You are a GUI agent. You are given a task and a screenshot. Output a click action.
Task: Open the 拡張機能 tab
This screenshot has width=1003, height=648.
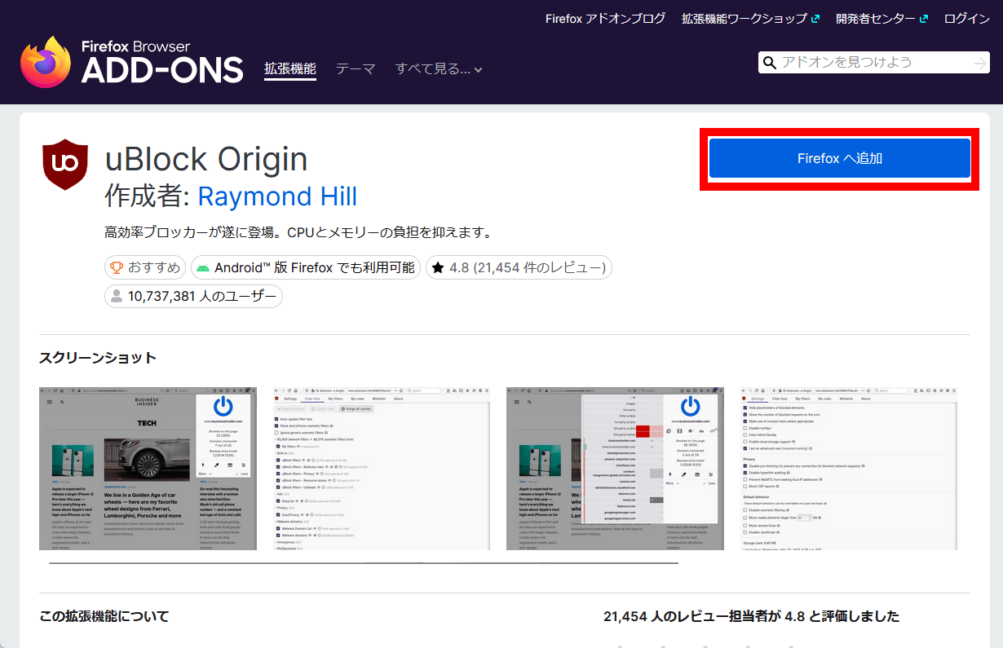[290, 69]
